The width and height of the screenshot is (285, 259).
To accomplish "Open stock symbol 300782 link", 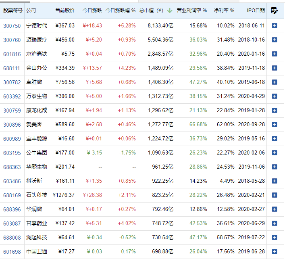I will tap(12, 82).
